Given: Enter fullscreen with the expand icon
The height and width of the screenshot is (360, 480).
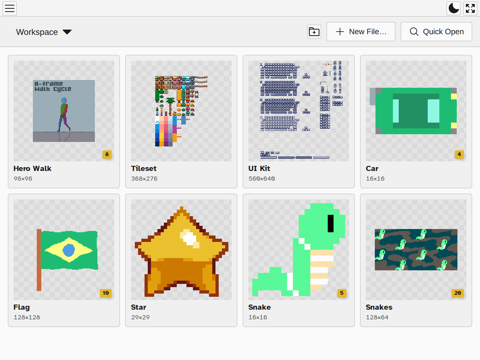Looking at the screenshot, I should [470, 8].
